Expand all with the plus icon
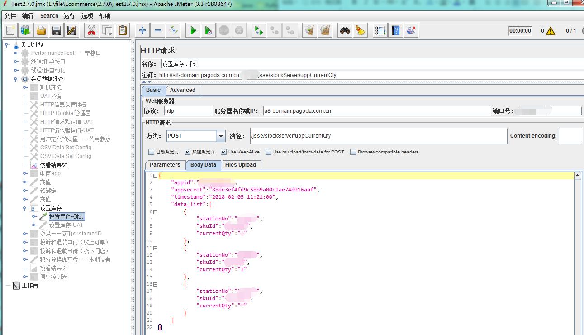The height and width of the screenshot is (335, 584). click(142, 30)
